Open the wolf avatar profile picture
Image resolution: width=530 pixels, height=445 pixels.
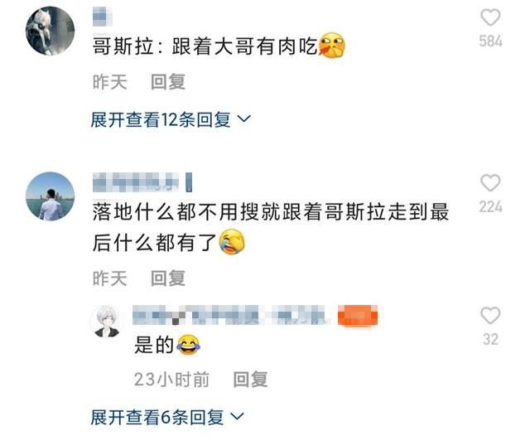click(x=50, y=31)
